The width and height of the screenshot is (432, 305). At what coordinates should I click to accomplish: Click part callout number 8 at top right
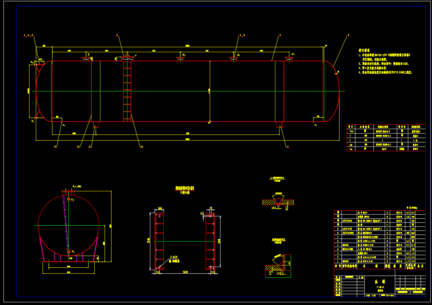coord(348,35)
